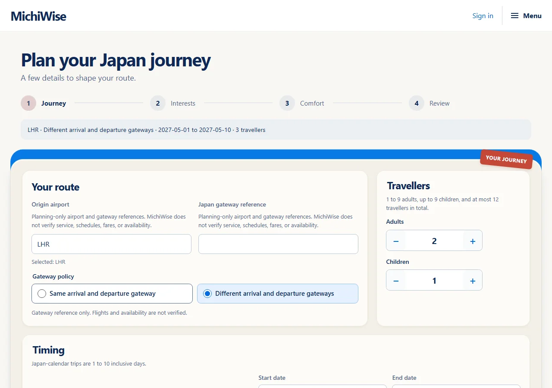552x388 pixels.
Task: Go to step 3 Comfort
Action: click(x=302, y=103)
